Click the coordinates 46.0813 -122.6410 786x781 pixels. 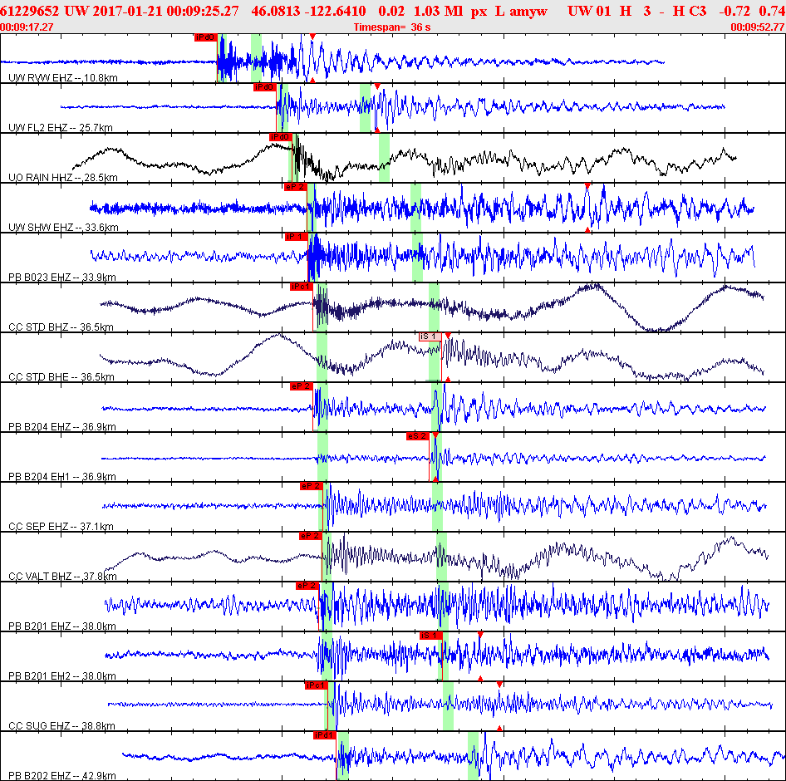point(308,11)
